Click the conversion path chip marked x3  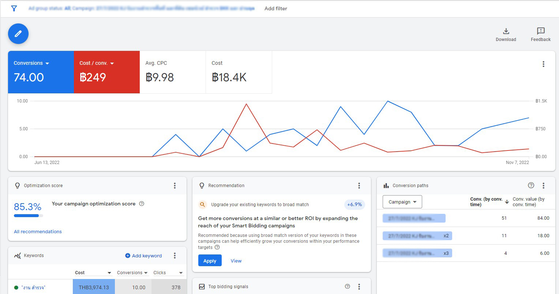[x=417, y=253]
